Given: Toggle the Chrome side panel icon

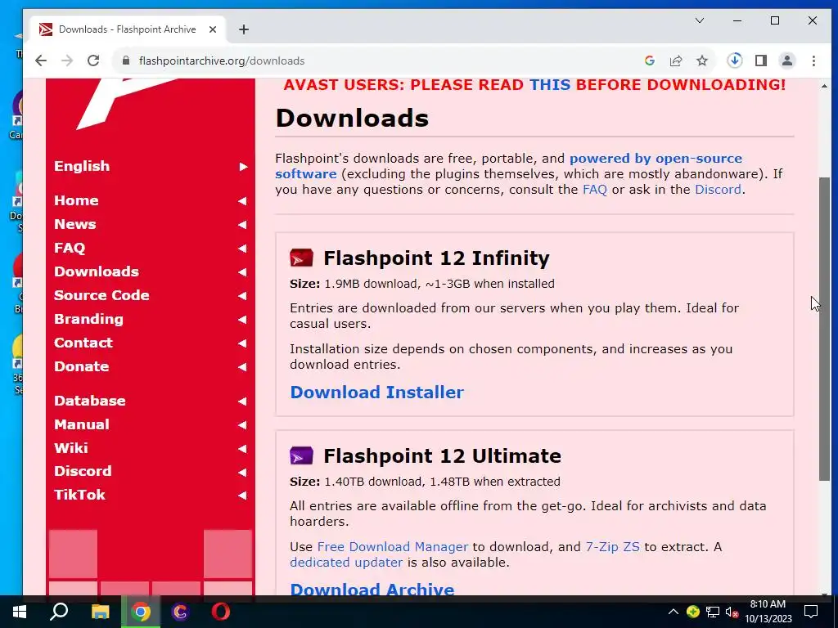Looking at the screenshot, I should pyautogui.click(x=761, y=61).
